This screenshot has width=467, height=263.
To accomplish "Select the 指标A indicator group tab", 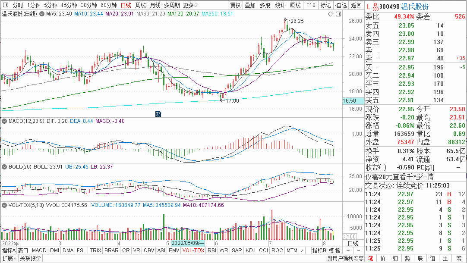I will point(9,250).
